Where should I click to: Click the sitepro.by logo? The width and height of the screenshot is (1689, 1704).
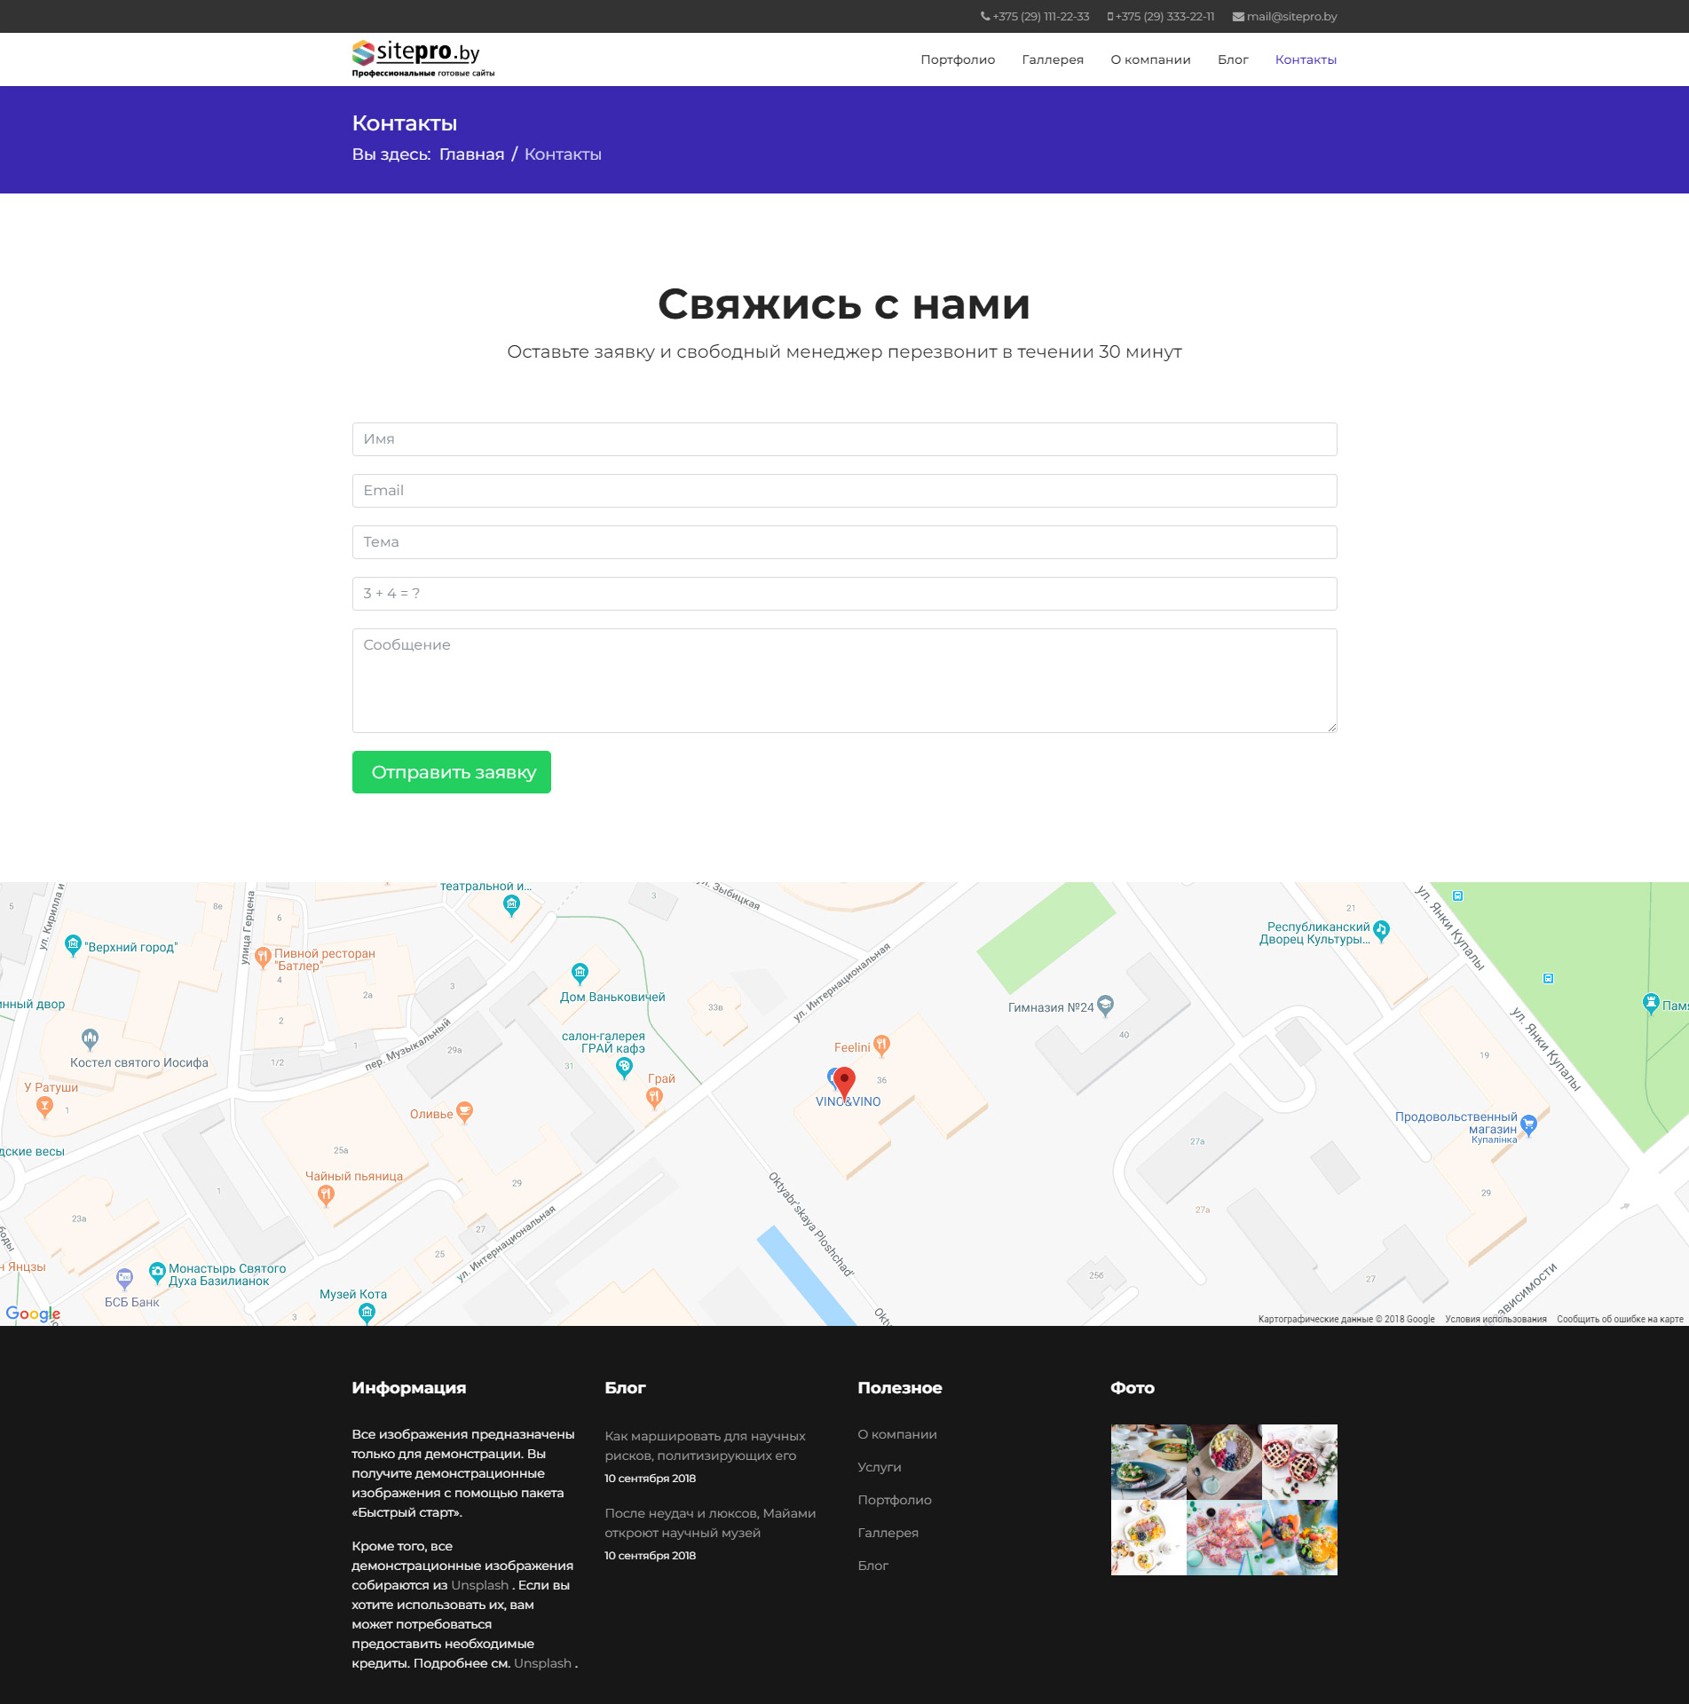pos(422,59)
